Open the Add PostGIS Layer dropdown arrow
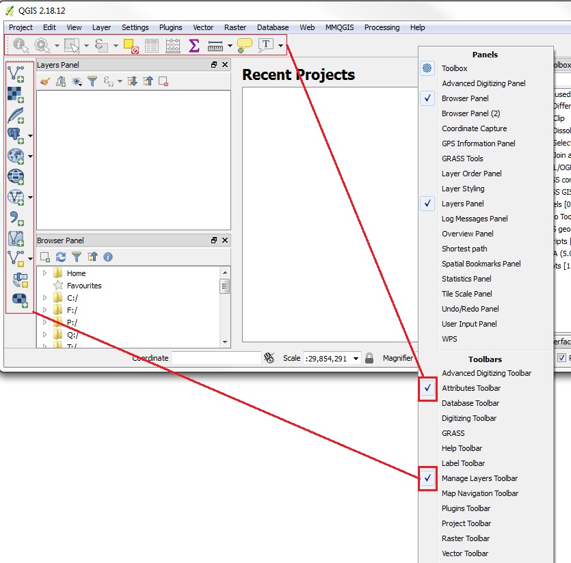Viewport: 571px width, 563px height. tap(30, 136)
